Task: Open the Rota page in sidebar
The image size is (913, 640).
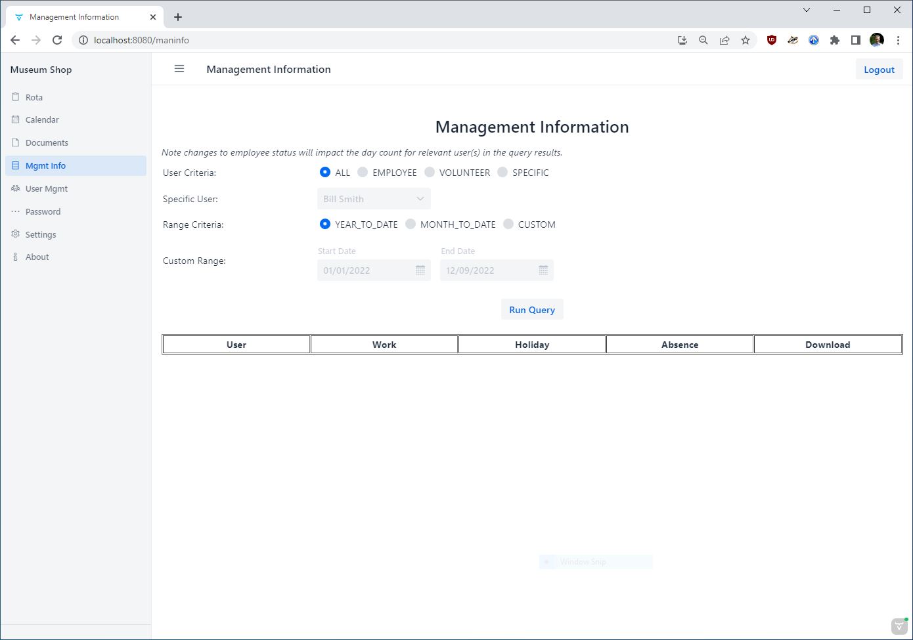Action: [76, 97]
